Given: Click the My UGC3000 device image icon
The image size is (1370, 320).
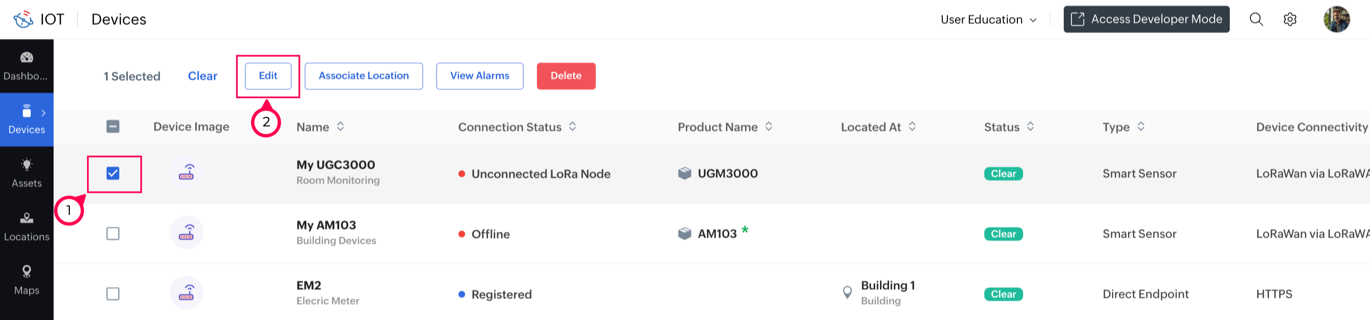Looking at the screenshot, I should tap(186, 173).
